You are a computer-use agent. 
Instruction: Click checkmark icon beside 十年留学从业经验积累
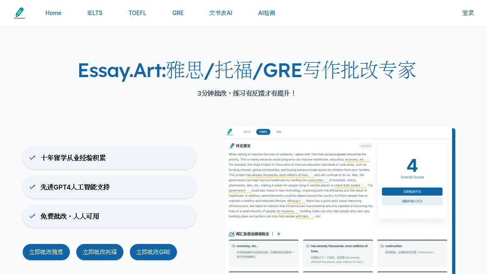coord(32,158)
